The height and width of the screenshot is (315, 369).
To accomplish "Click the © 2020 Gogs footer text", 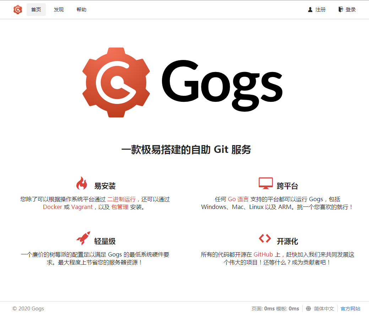I will (28, 308).
